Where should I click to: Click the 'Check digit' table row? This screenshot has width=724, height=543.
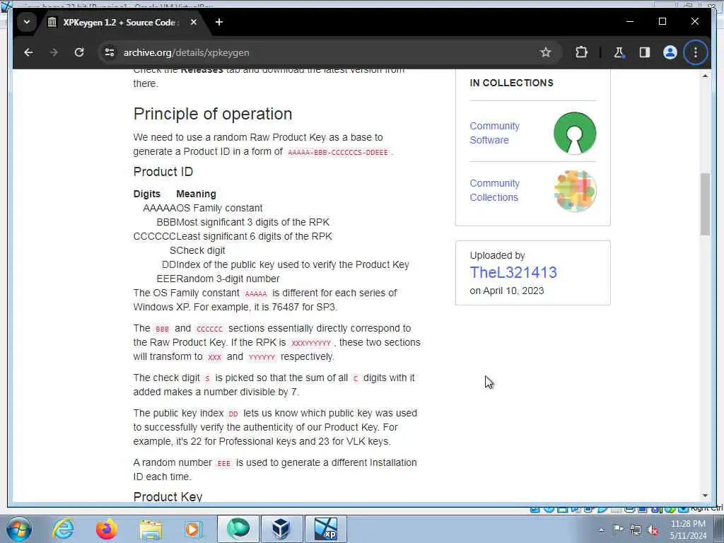197,250
